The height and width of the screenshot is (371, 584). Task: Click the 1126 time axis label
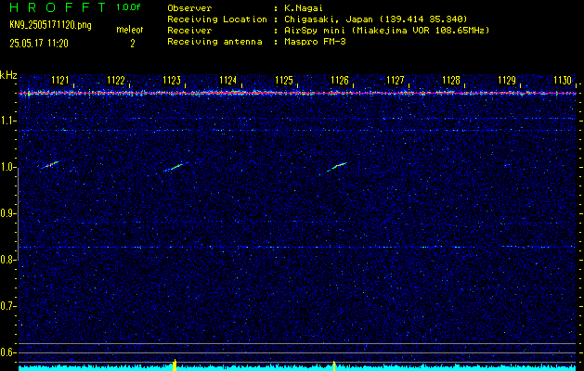click(x=340, y=80)
